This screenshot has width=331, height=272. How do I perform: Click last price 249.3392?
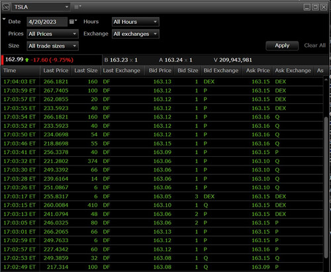[x=56, y=170]
